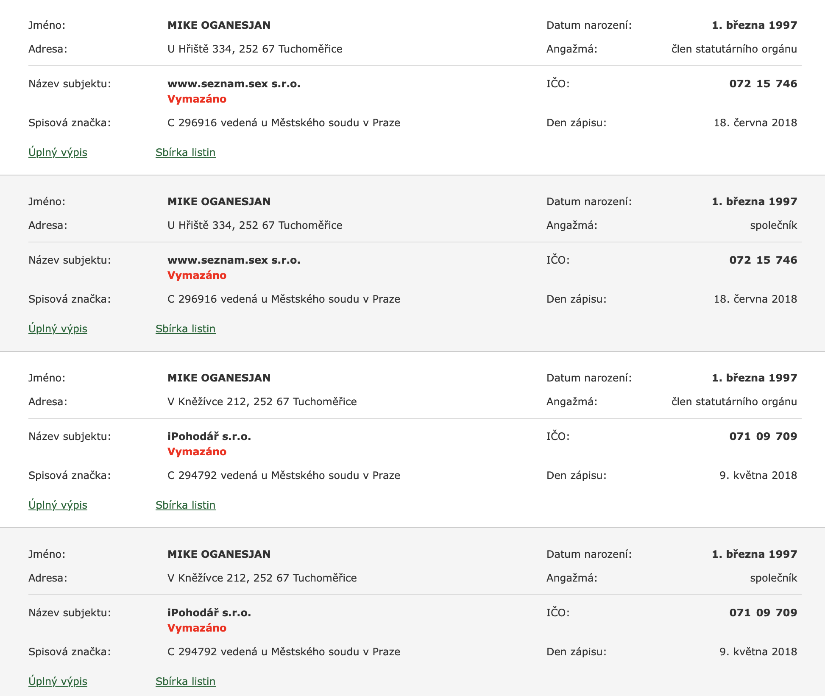Select the first www.seznam.sex s.r.o. subject name
825x696 pixels.
pos(234,84)
